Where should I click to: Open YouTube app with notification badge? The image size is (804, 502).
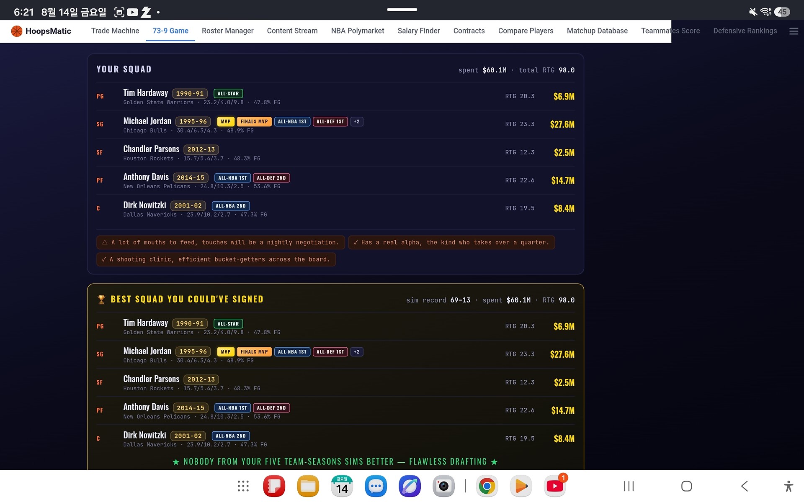coord(555,486)
